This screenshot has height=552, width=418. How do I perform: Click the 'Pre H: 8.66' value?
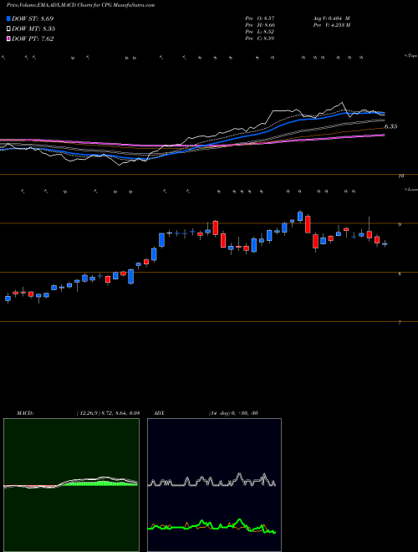coord(260,25)
